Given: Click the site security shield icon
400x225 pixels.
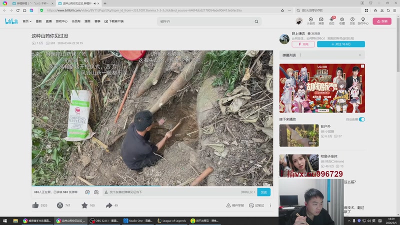Looking at the screenshot, I should pyautogui.click(x=41, y=10).
